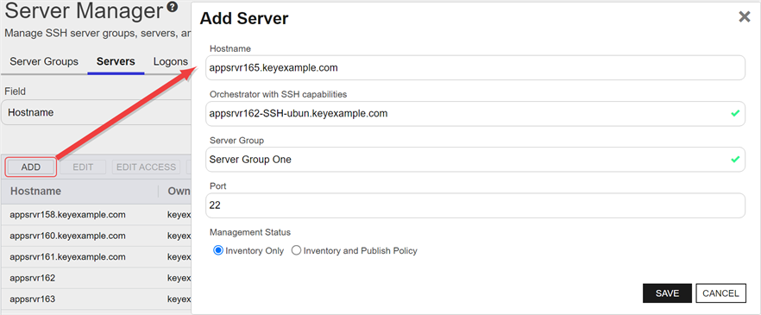Select the appsrvr160.keyexample.com row
This screenshot has height=315, width=761.
96,236
